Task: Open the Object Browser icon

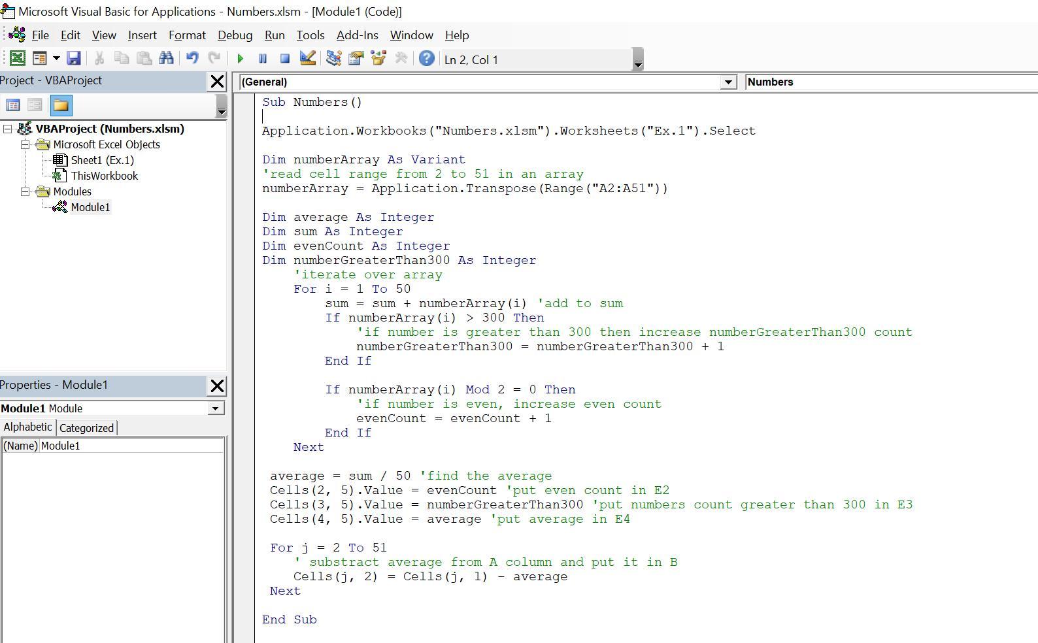Action: coord(378,59)
